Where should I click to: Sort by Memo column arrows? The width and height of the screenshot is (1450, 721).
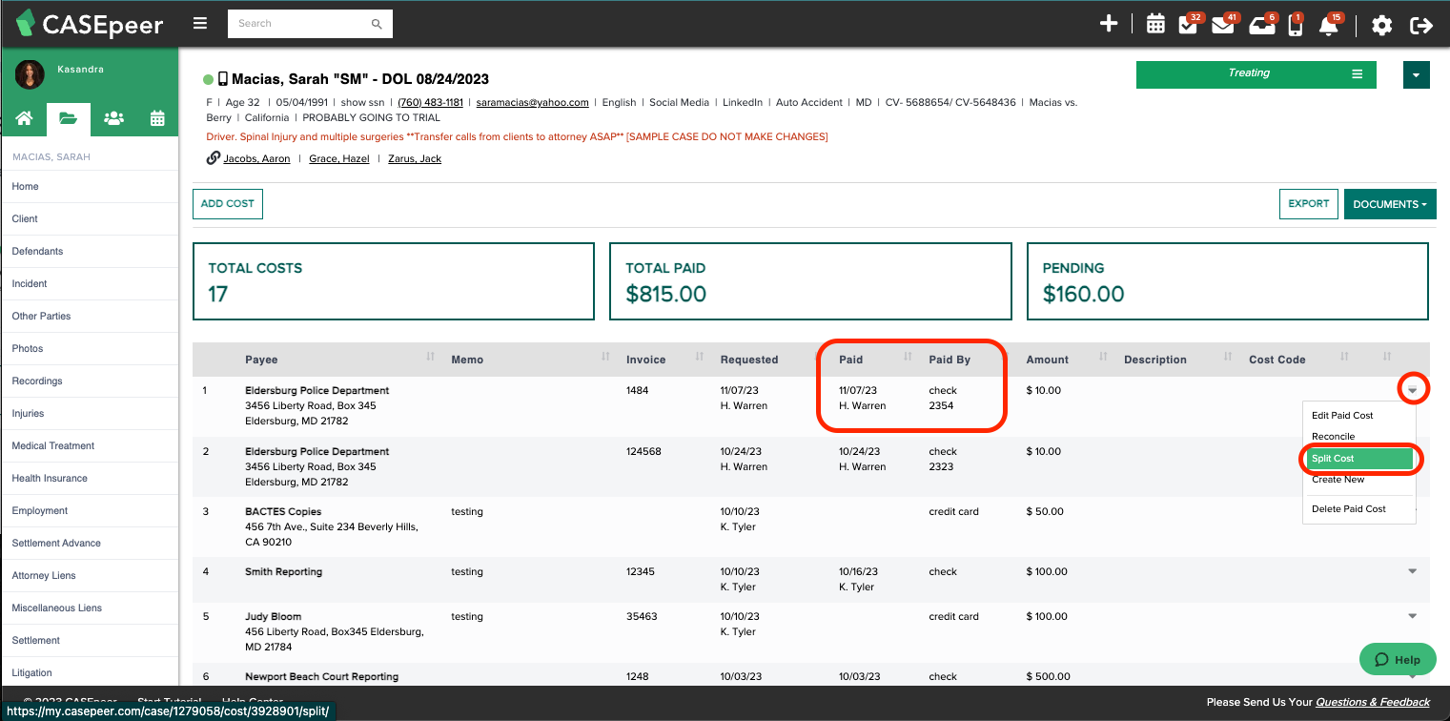coord(605,357)
